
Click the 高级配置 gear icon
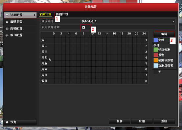[x=7, y=29]
